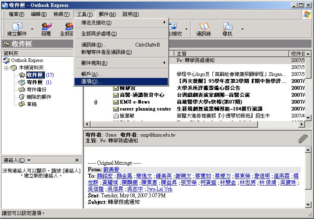Click the preview pane vertical scrollbar thumb
The height and width of the screenshot is (219, 314).
308,171
